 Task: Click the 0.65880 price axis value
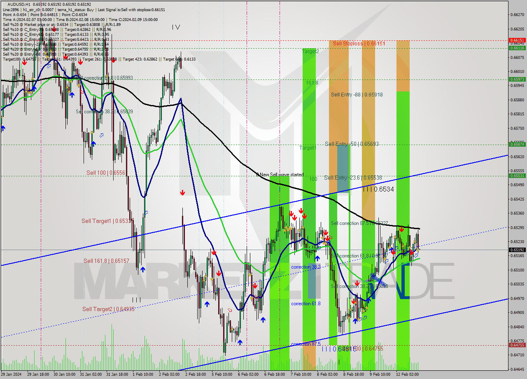point(517,100)
